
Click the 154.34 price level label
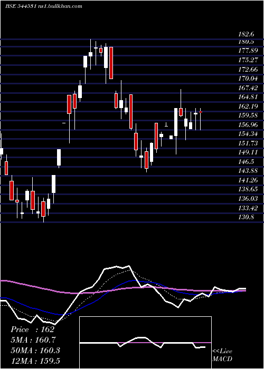tap(248, 134)
